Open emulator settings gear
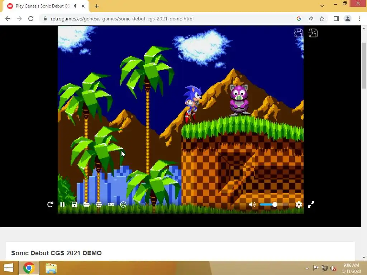The image size is (367, 275). 299,204
